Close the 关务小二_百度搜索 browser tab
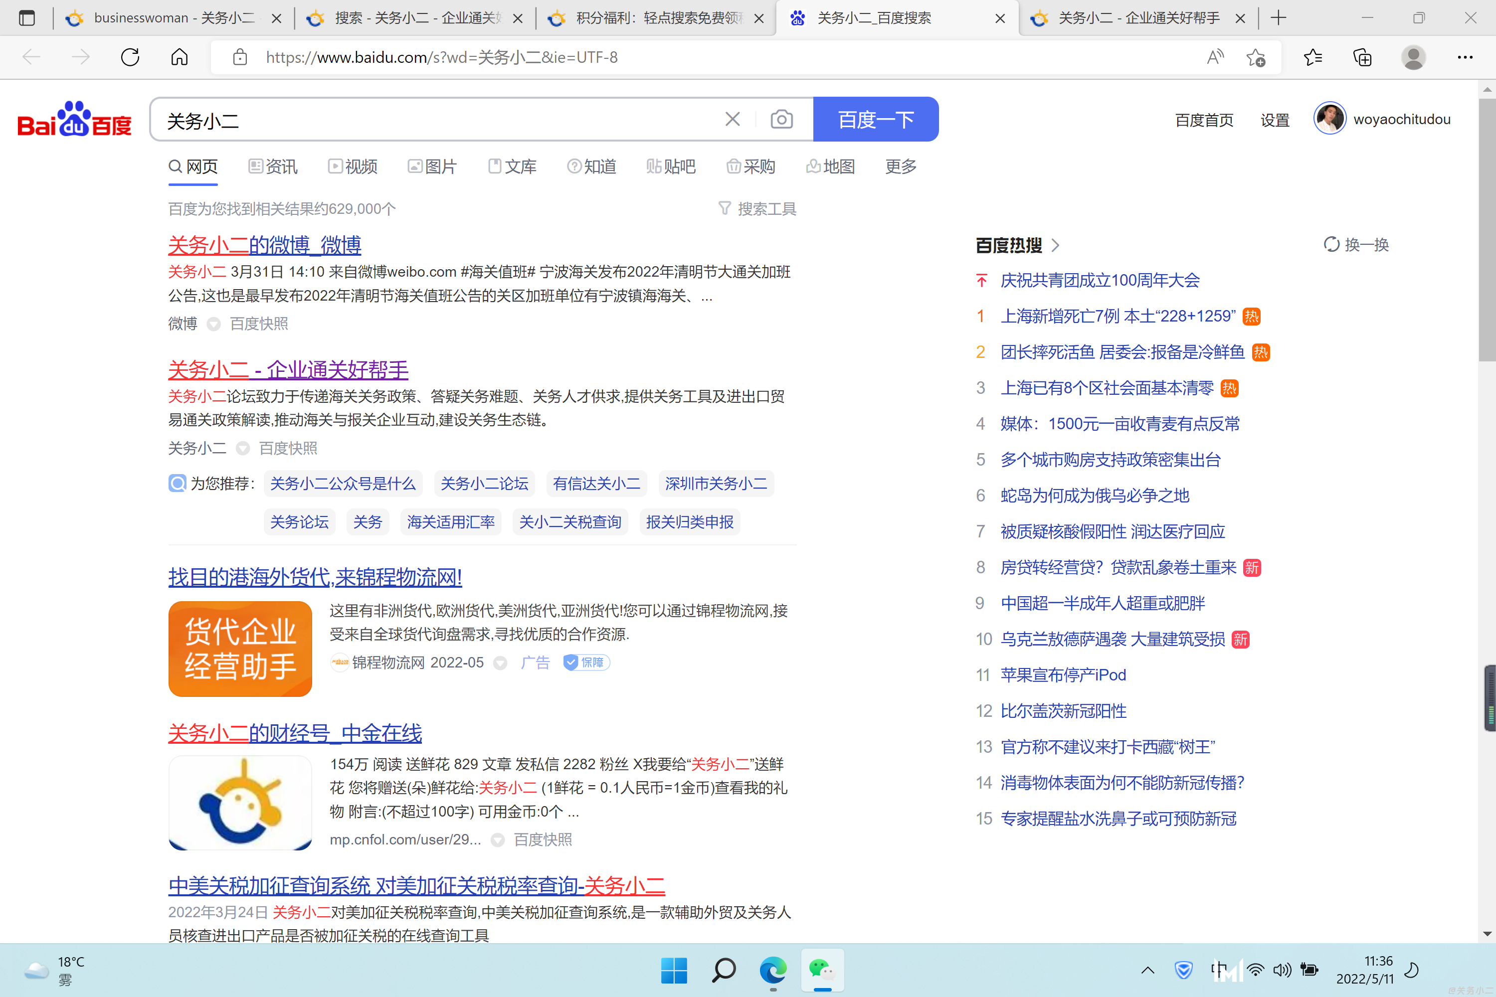This screenshot has height=997, width=1496. (x=1000, y=18)
